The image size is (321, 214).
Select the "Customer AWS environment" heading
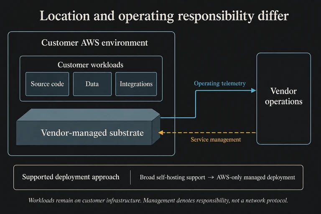point(94,43)
